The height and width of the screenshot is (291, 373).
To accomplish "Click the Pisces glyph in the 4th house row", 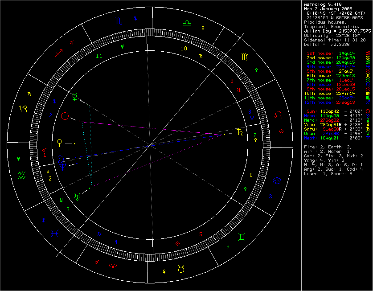I will tap(368, 67).
